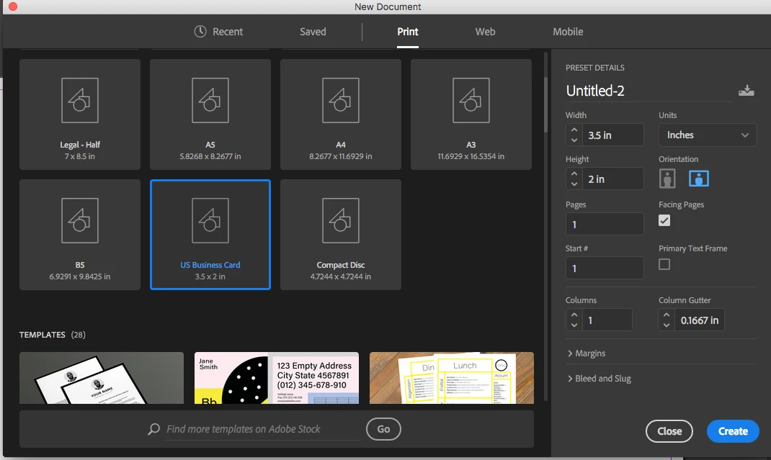Select the B5 page preset
This screenshot has width=771, height=460.
80,235
